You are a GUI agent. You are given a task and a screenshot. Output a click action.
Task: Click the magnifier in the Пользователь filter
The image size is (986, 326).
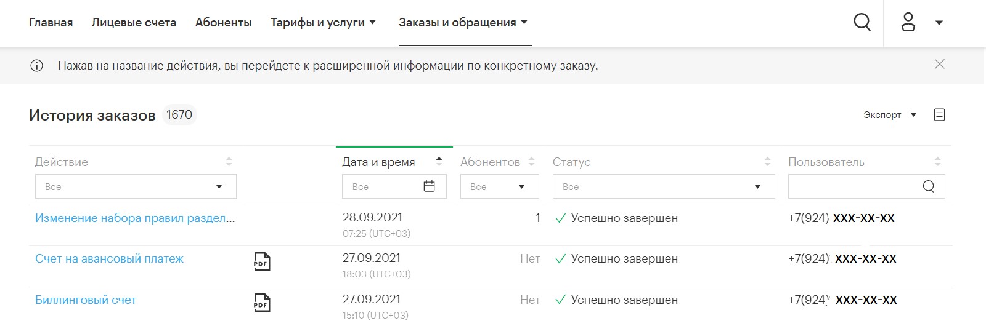[929, 186]
